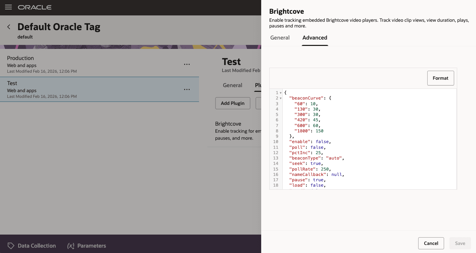Collapse the beaconCurve fold arrow on line 2
Image resolution: width=476 pixels, height=253 pixels.
(281, 98)
